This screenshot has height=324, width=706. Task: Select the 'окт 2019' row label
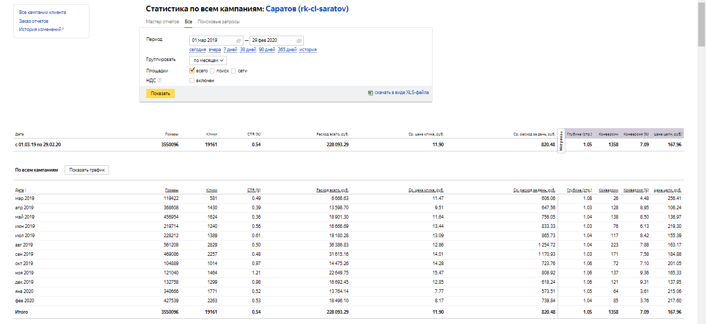[24, 263]
